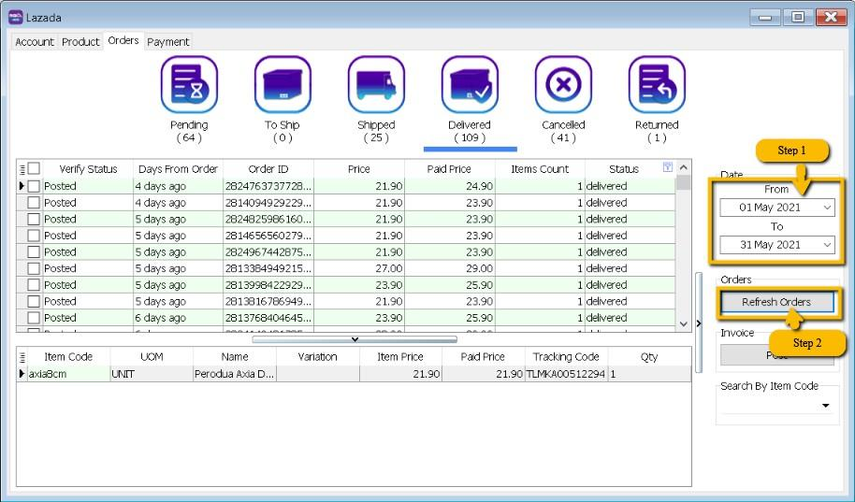
Task: Toggle the select-all checkbox in orders header
Action: (34, 169)
